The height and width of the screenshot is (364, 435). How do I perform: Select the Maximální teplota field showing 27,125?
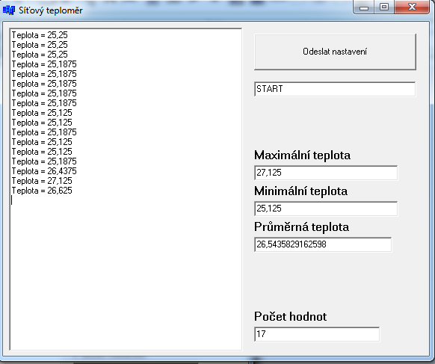click(326, 173)
